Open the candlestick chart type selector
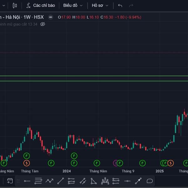 click(15, 5)
